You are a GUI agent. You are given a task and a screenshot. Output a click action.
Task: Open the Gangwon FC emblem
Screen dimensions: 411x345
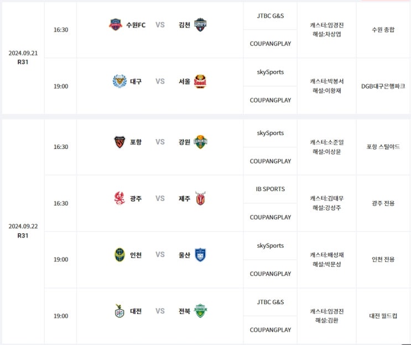[x=200, y=142]
